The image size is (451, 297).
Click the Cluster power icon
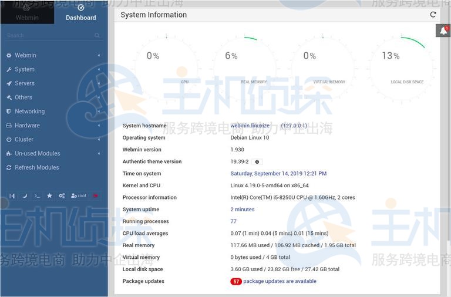click(x=9, y=140)
